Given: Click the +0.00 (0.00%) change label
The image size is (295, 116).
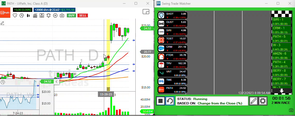Looking at the screenshot, I should [x=22, y=10].
